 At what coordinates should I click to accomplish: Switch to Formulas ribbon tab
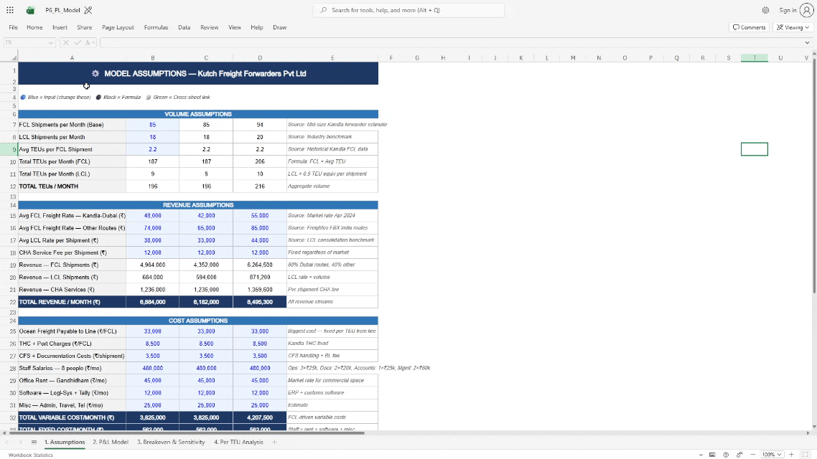(x=156, y=27)
